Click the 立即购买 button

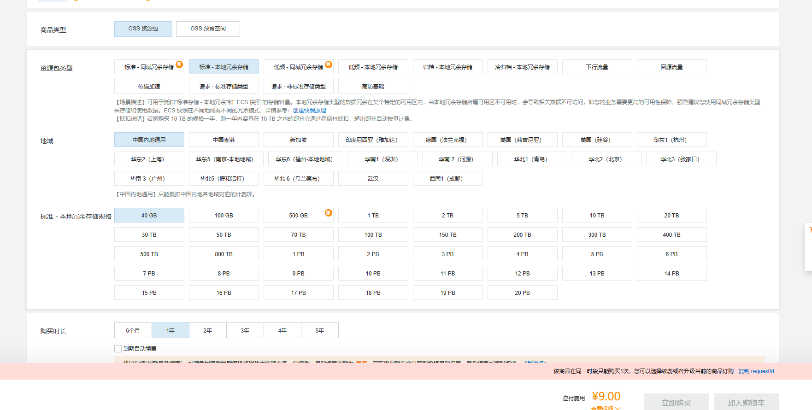click(677, 402)
